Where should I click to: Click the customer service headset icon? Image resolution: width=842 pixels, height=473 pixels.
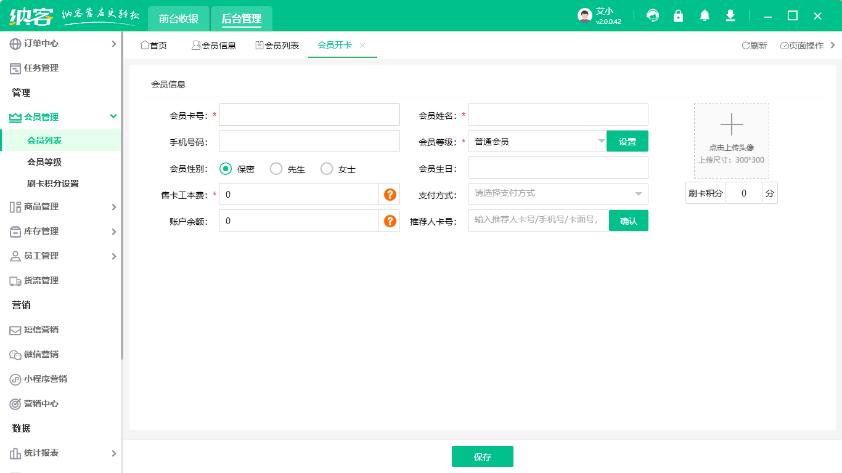tap(653, 16)
